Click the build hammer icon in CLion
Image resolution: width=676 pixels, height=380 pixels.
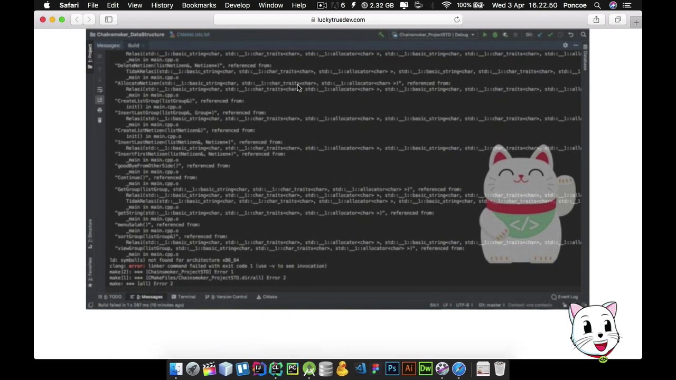[381, 35]
